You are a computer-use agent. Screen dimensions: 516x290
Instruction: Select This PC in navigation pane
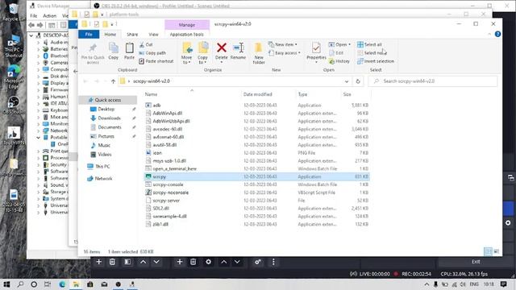[102, 167]
